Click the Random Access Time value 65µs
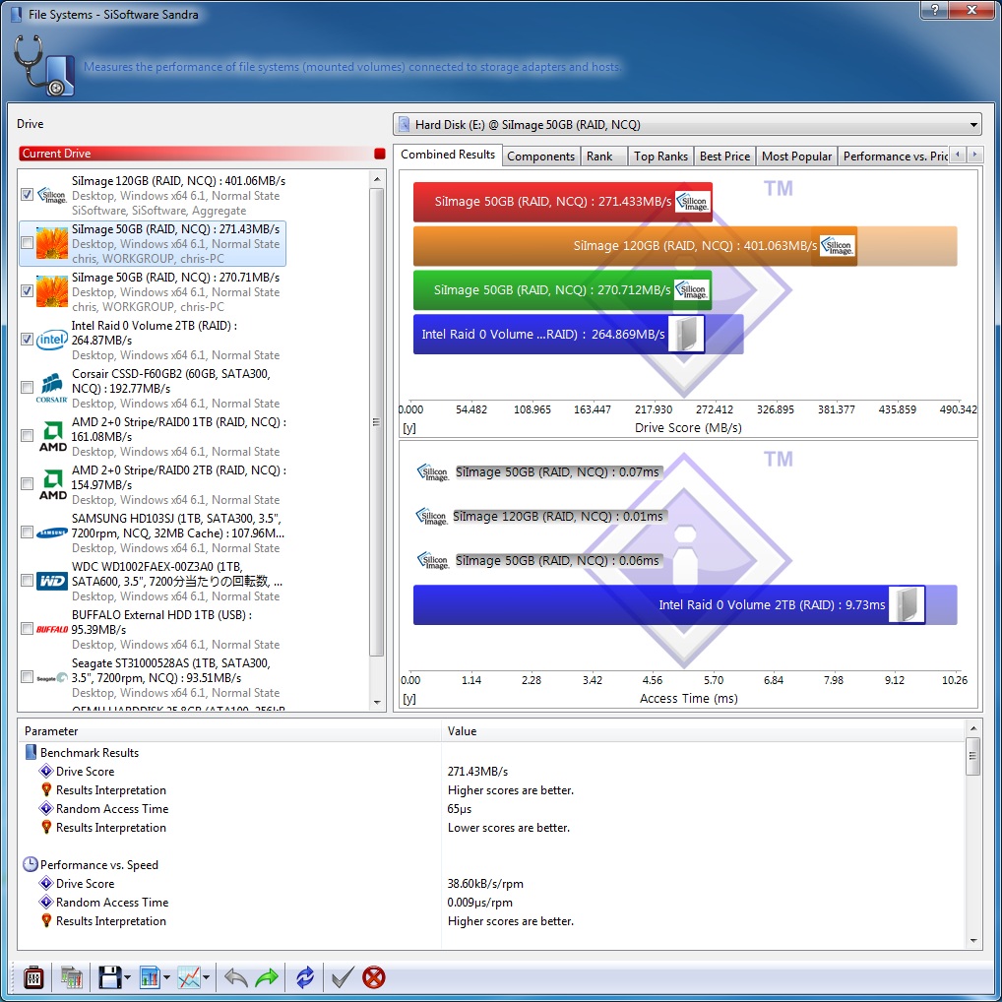Image resolution: width=1002 pixels, height=1002 pixels. coord(460,808)
